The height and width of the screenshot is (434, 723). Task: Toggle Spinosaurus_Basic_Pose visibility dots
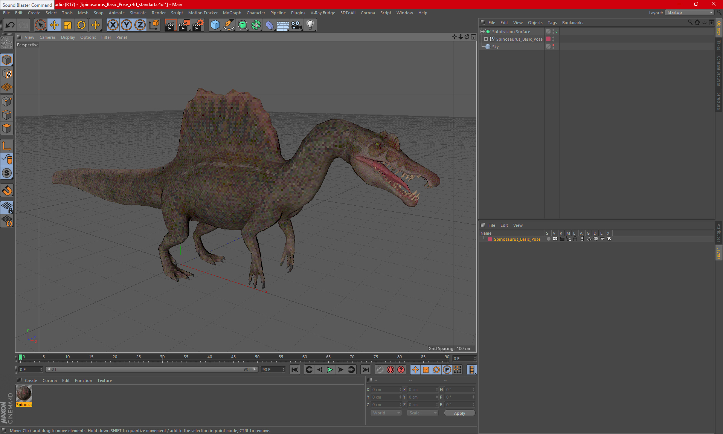pyautogui.click(x=553, y=39)
